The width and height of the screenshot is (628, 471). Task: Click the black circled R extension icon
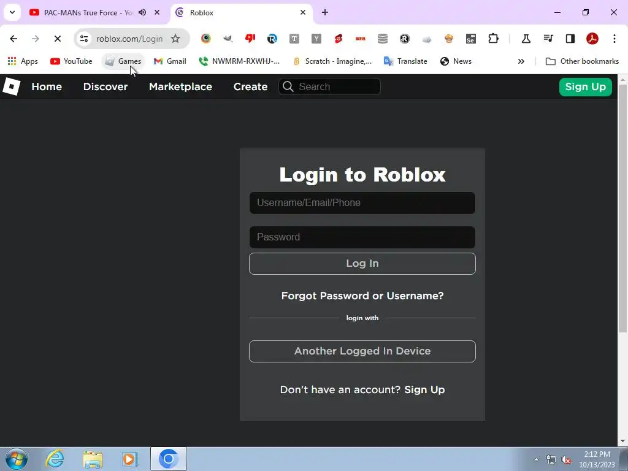(x=405, y=39)
